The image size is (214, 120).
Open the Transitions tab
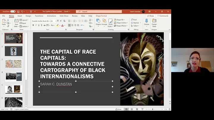[39, 16]
